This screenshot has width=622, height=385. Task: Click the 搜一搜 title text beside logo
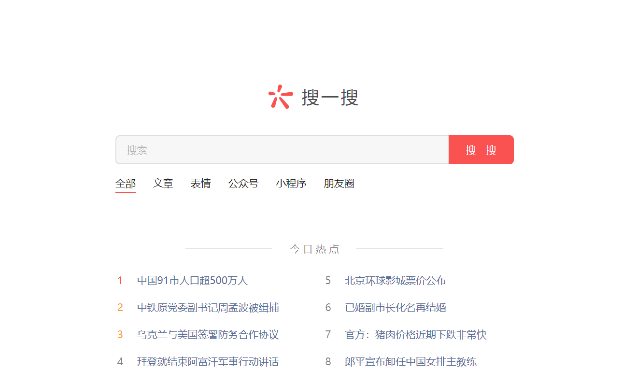(x=330, y=98)
